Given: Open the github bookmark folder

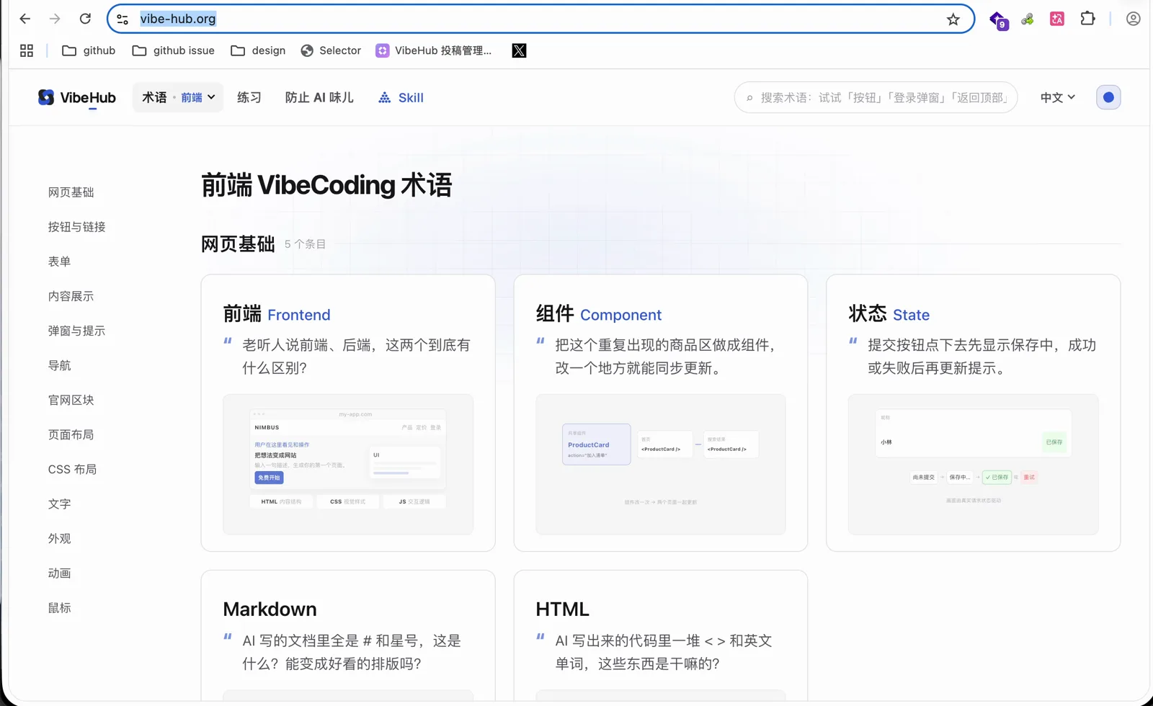Looking at the screenshot, I should coord(89,50).
